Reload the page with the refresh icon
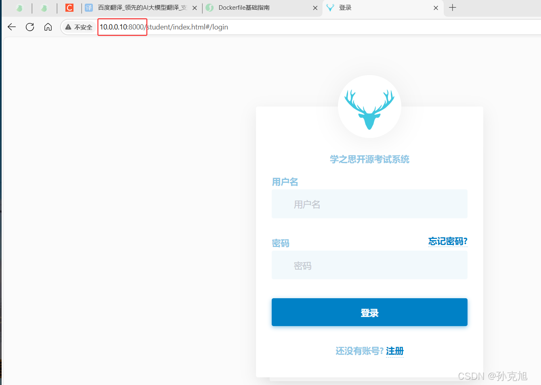541x385 pixels. [30, 27]
